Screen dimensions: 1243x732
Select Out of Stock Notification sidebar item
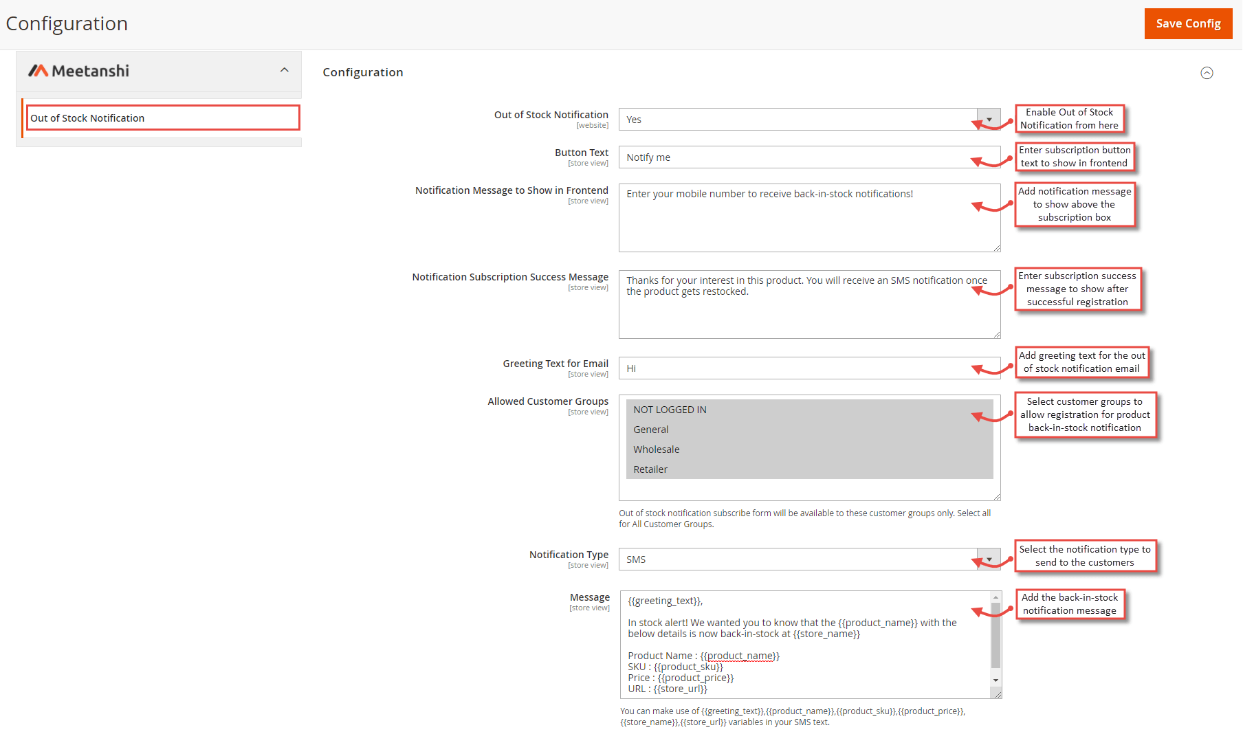point(163,118)
